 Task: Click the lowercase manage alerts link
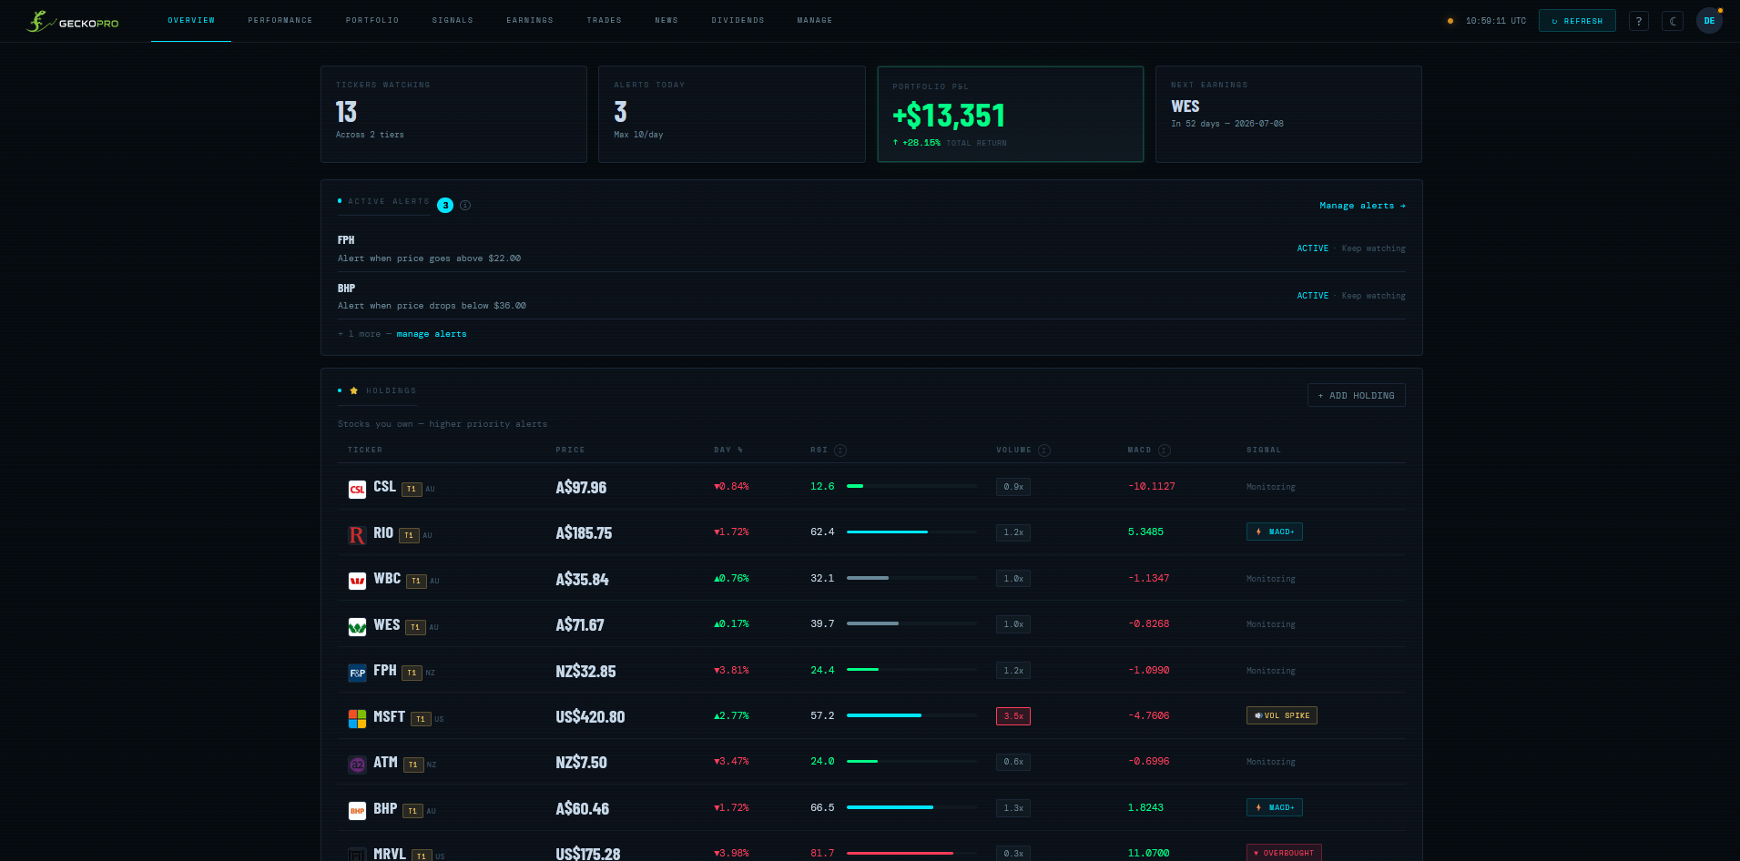coord(432,334)
